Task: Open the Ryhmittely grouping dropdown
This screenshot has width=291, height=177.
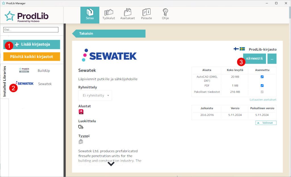Action: click(95, 95)
